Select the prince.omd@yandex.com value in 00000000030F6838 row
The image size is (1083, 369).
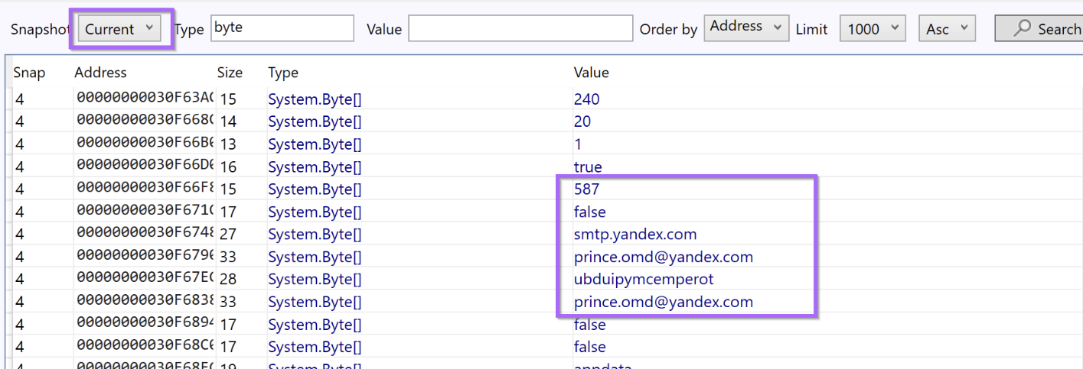click(664, 302)
